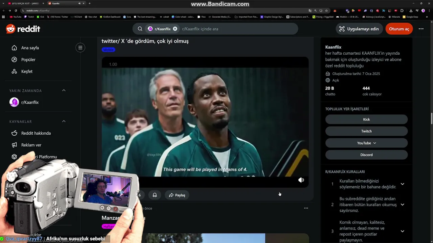Open the tab search dropdown arrow
This screenshot has width=433, height=243.
pos(3,3)
